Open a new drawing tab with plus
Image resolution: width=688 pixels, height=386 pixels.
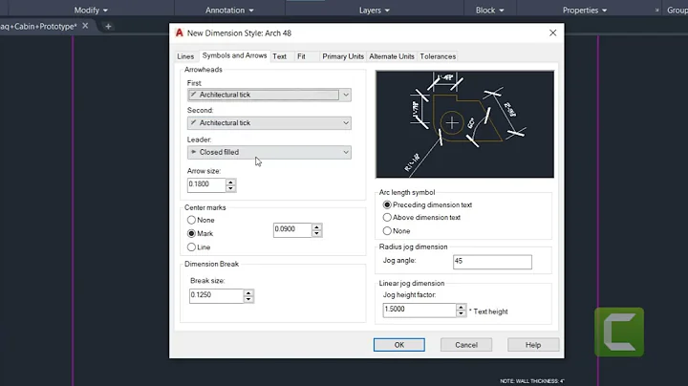tap(108, 27)
